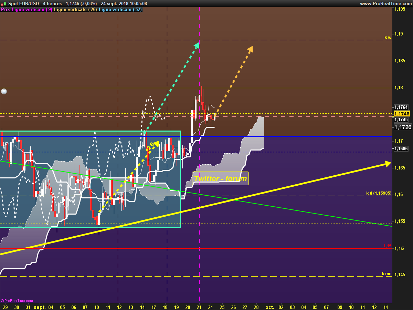413x310 pixels.
Task: Click the 28 date on time axis
Action: [256, 307]
